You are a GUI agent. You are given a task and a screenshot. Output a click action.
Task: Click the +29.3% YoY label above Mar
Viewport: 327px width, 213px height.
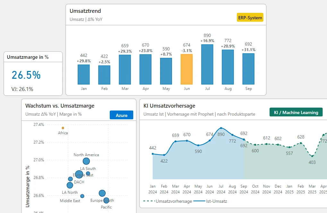(125, 51)
